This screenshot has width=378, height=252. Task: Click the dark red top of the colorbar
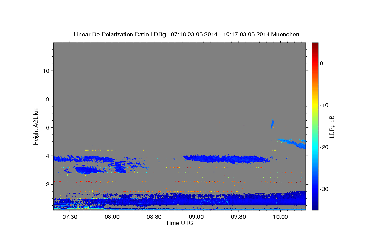click(x=315, y=45)
